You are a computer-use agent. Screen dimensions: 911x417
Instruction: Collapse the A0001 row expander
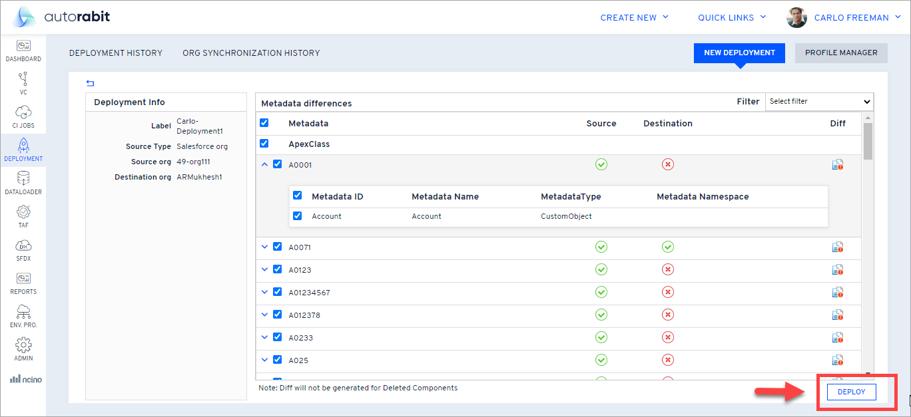point(264,164)
